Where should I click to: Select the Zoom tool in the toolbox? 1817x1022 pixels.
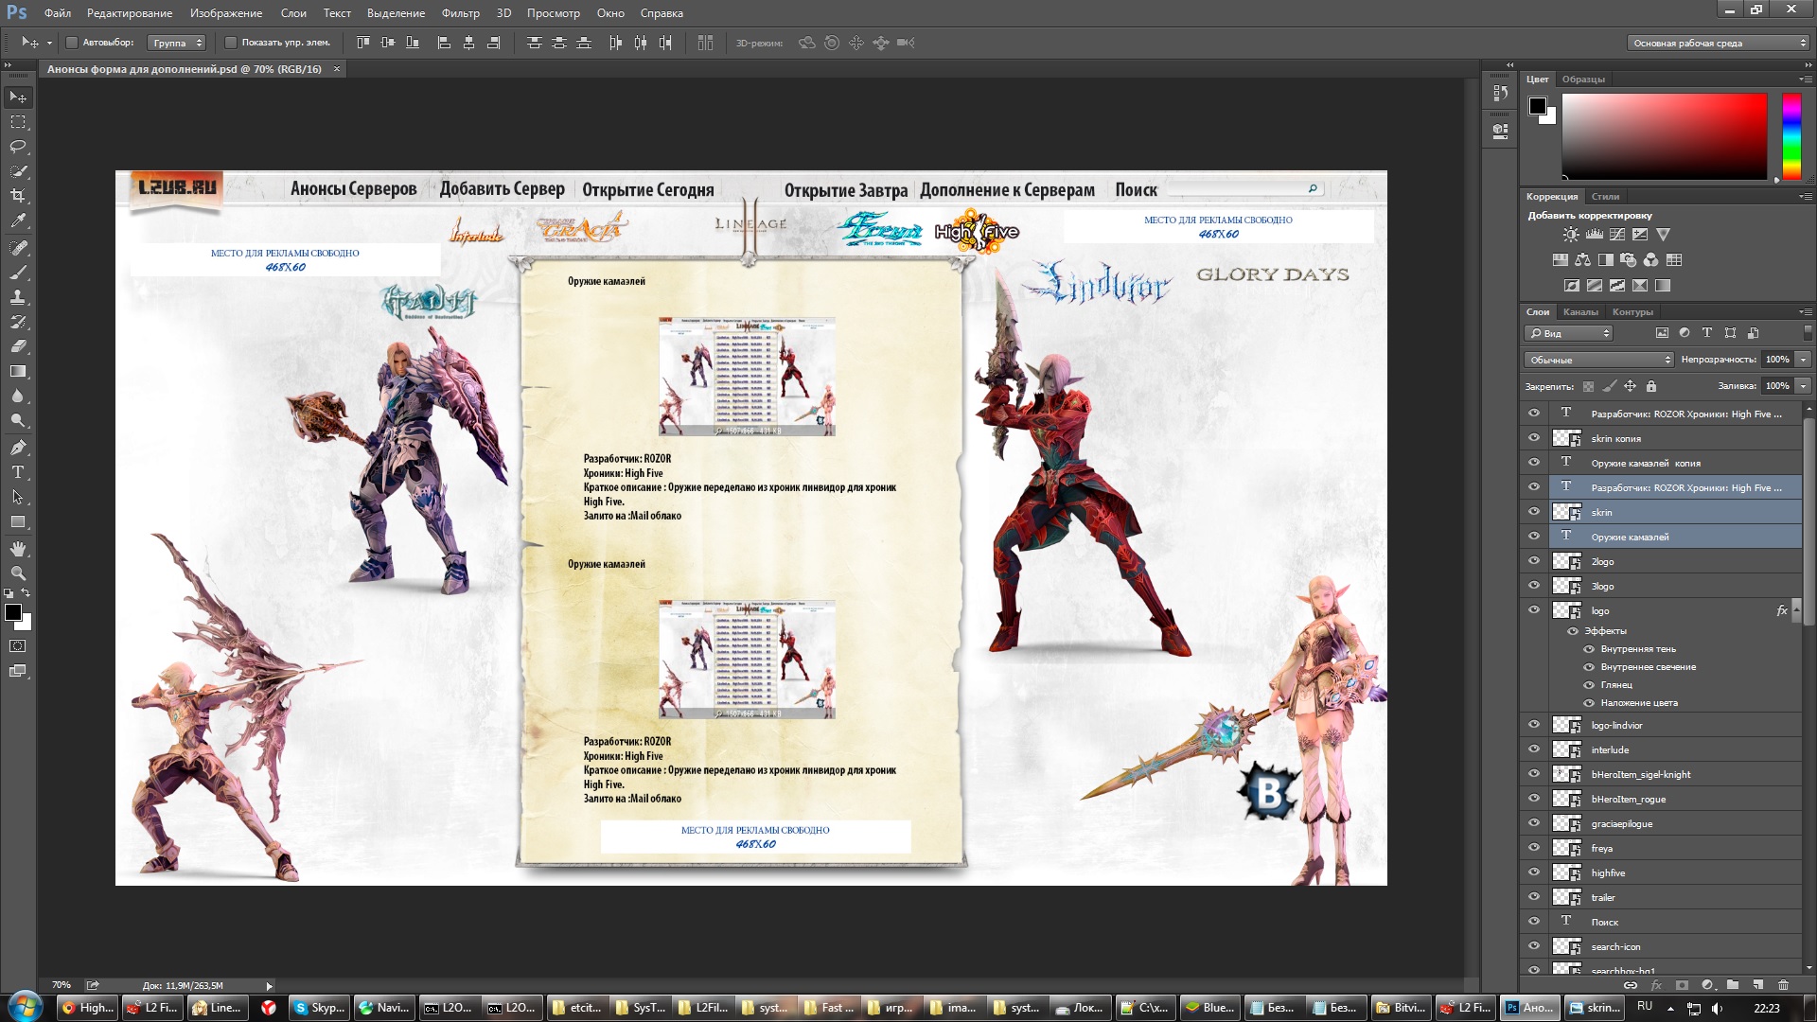coord(18,573)
